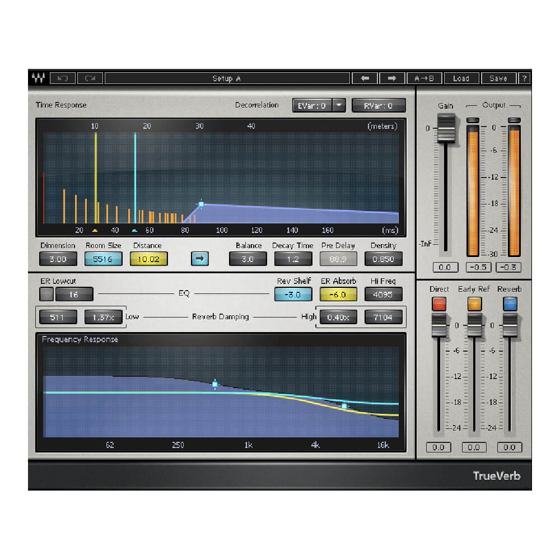
Task: Click the tall yellow distance line in Time Response
Action: [x=96, y=178]
